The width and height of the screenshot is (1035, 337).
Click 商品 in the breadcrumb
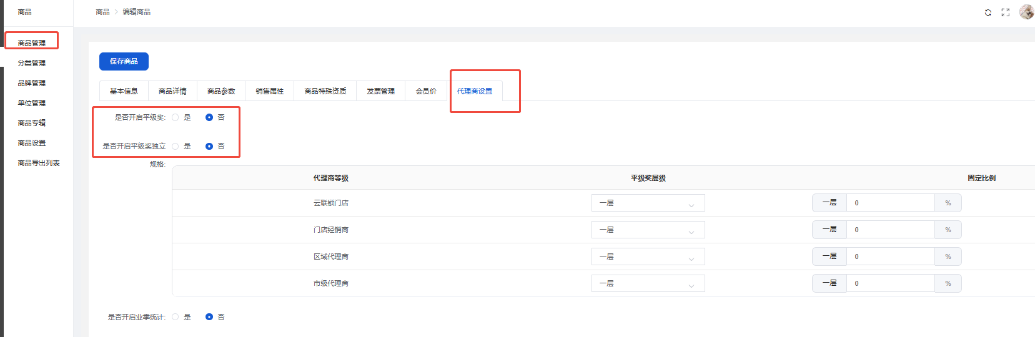102,12
